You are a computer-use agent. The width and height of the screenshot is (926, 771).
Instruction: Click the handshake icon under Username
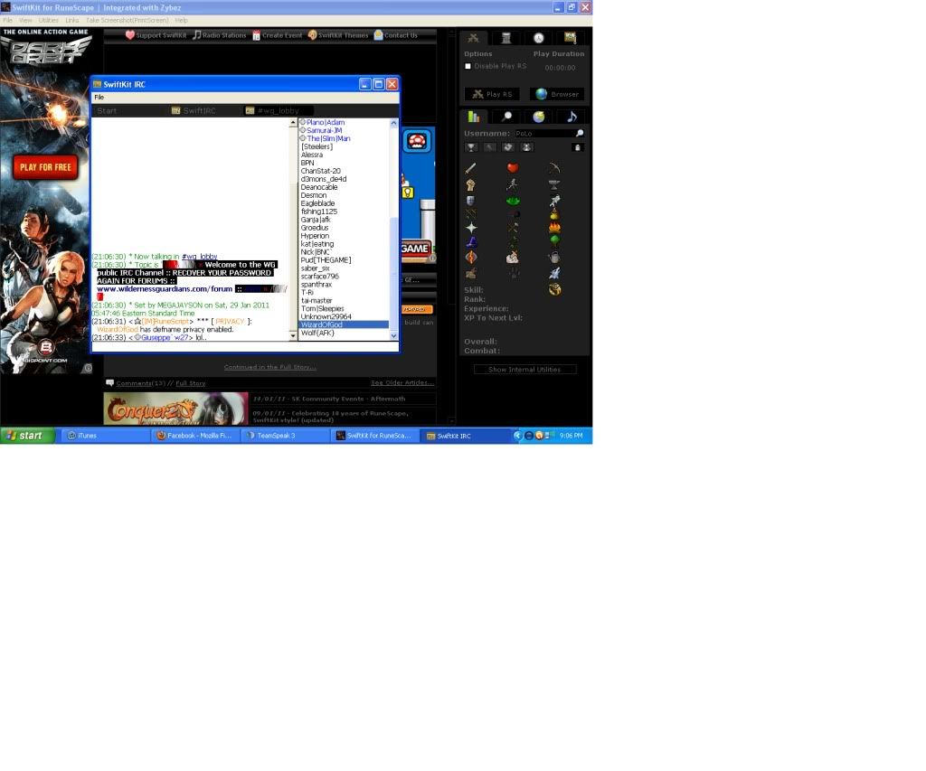tap(508, 147)
